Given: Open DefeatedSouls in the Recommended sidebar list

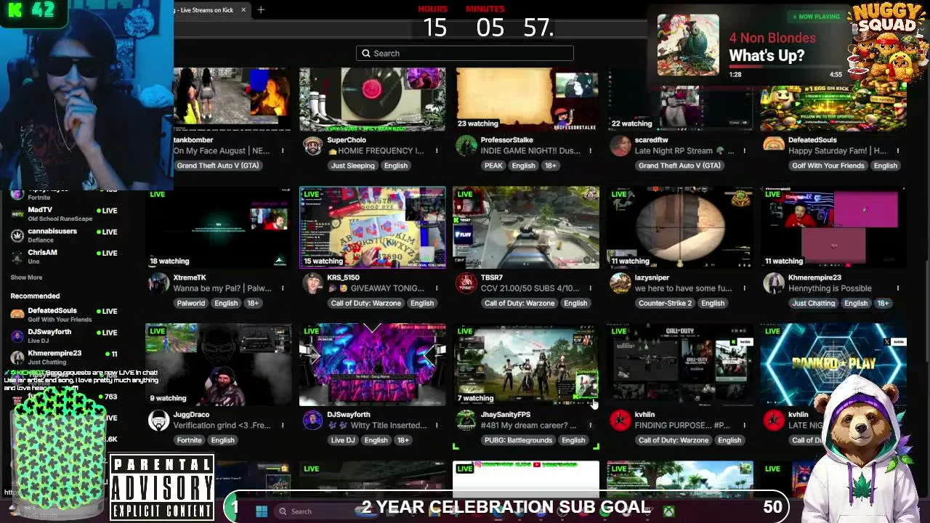Looking at the screenshot, I should tap(64, 315).
